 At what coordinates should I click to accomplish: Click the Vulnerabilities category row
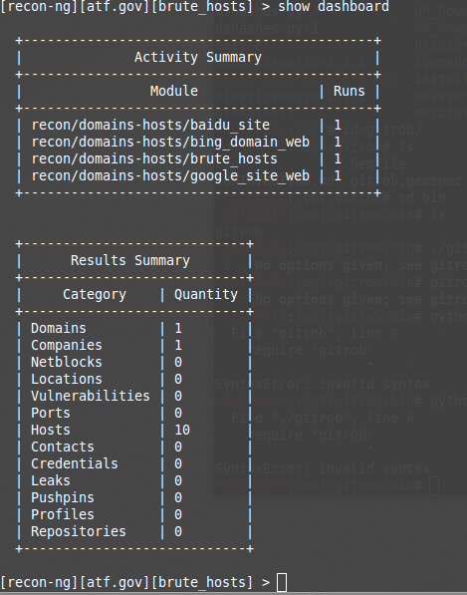(134, 396)
